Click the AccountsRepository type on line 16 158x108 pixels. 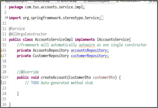coord(51,50)
